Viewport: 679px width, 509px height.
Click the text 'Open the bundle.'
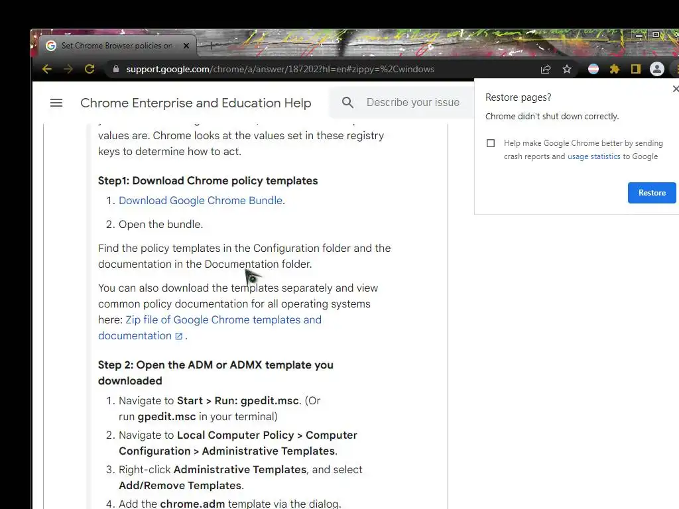(x=160, y=224)
